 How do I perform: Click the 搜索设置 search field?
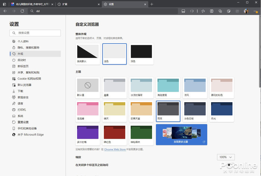[x=35, y=33]
